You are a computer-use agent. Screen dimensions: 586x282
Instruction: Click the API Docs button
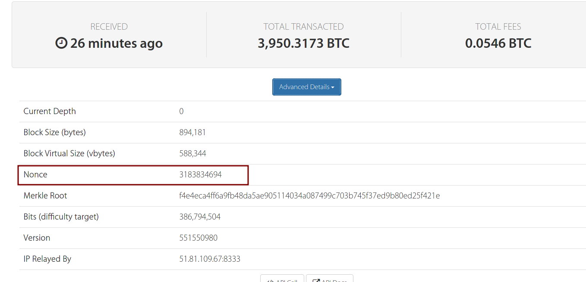tap(330, 279)
